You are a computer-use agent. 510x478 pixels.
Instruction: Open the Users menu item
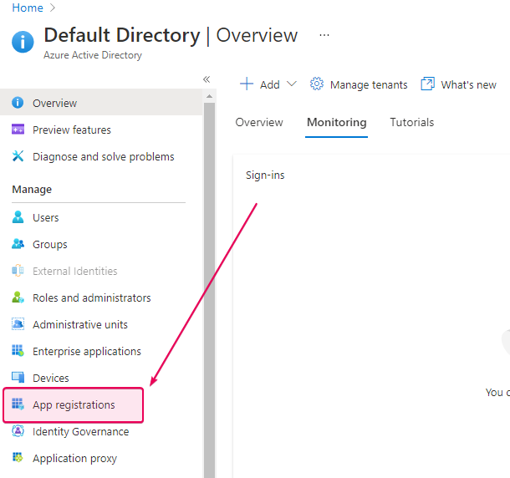(45, 217)
